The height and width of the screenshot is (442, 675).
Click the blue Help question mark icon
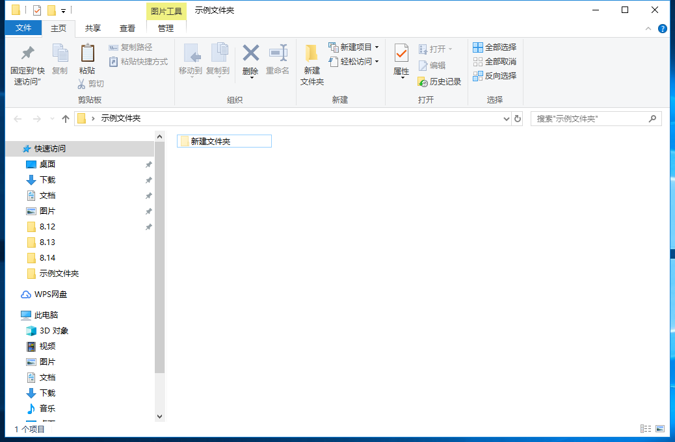tap(663, 29)
